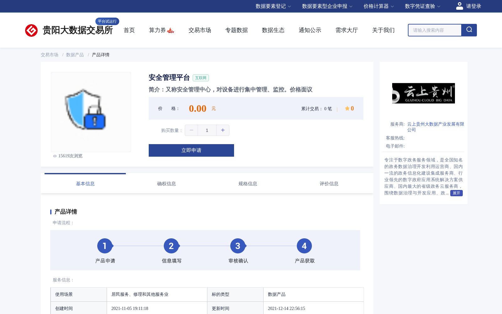Image resolution: width=502 pixels, height=314 pixels.
Task: Expand the 数据要素型企业申报 dropdown
Action: [327, 6]
